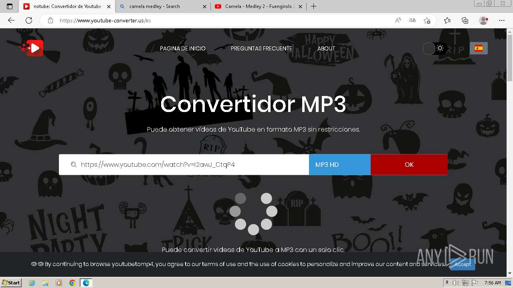The height and width of the screenshot is (288, 513).
Task: Open PREGUNTAS FRECUENTE menu link
Action: pyautogui.click(x=261, y=48)
